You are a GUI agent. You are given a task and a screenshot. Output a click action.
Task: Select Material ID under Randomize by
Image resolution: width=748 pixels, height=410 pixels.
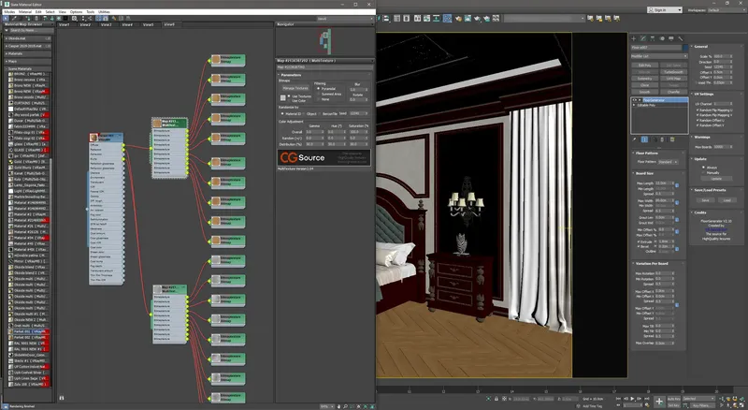click(x=282, y=113)
